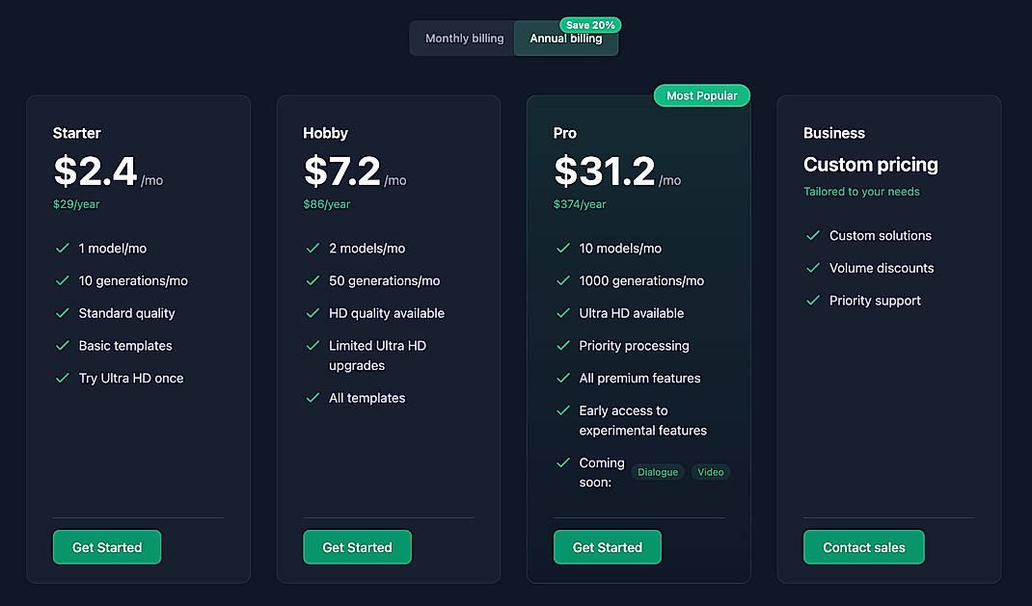Click the checkmark beside "1 model/mo"

61,248
